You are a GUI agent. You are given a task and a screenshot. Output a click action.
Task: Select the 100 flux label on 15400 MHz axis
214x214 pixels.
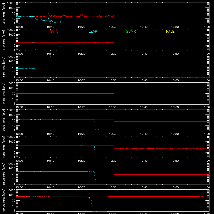(x=13, y=201)
